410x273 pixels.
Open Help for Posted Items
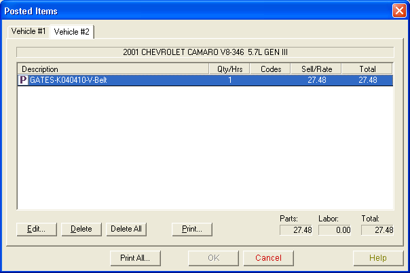tap(378, 258)
